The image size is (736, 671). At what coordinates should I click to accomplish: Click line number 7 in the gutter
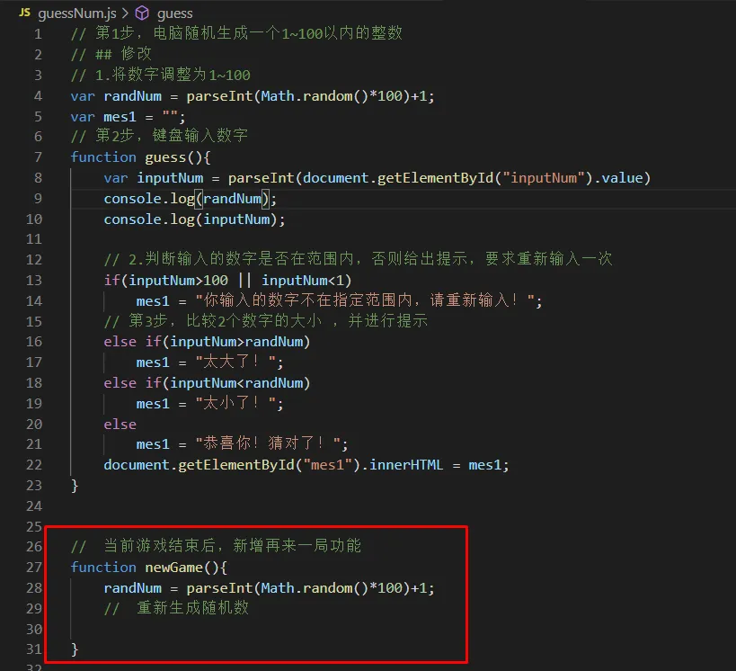click(37, 157)
